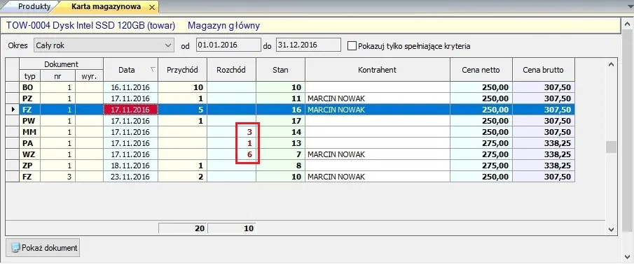
Task: Click the table scrollbar up arrow
Action: point(611,64)
